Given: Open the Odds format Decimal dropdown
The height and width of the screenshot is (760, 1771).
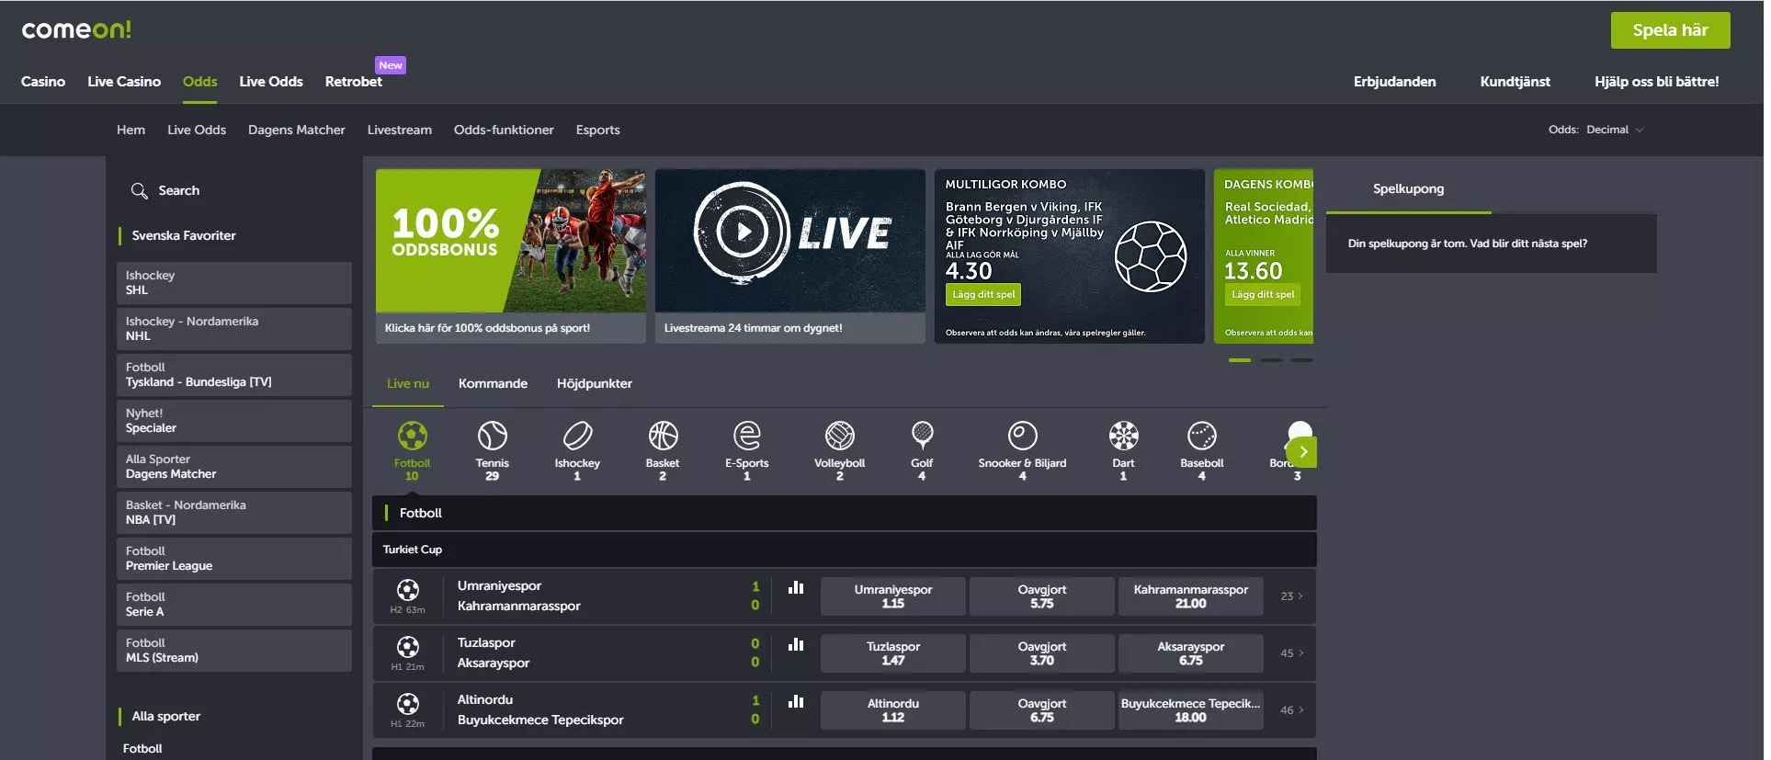Looking at the screenshot, I should tap(1615, 130).
